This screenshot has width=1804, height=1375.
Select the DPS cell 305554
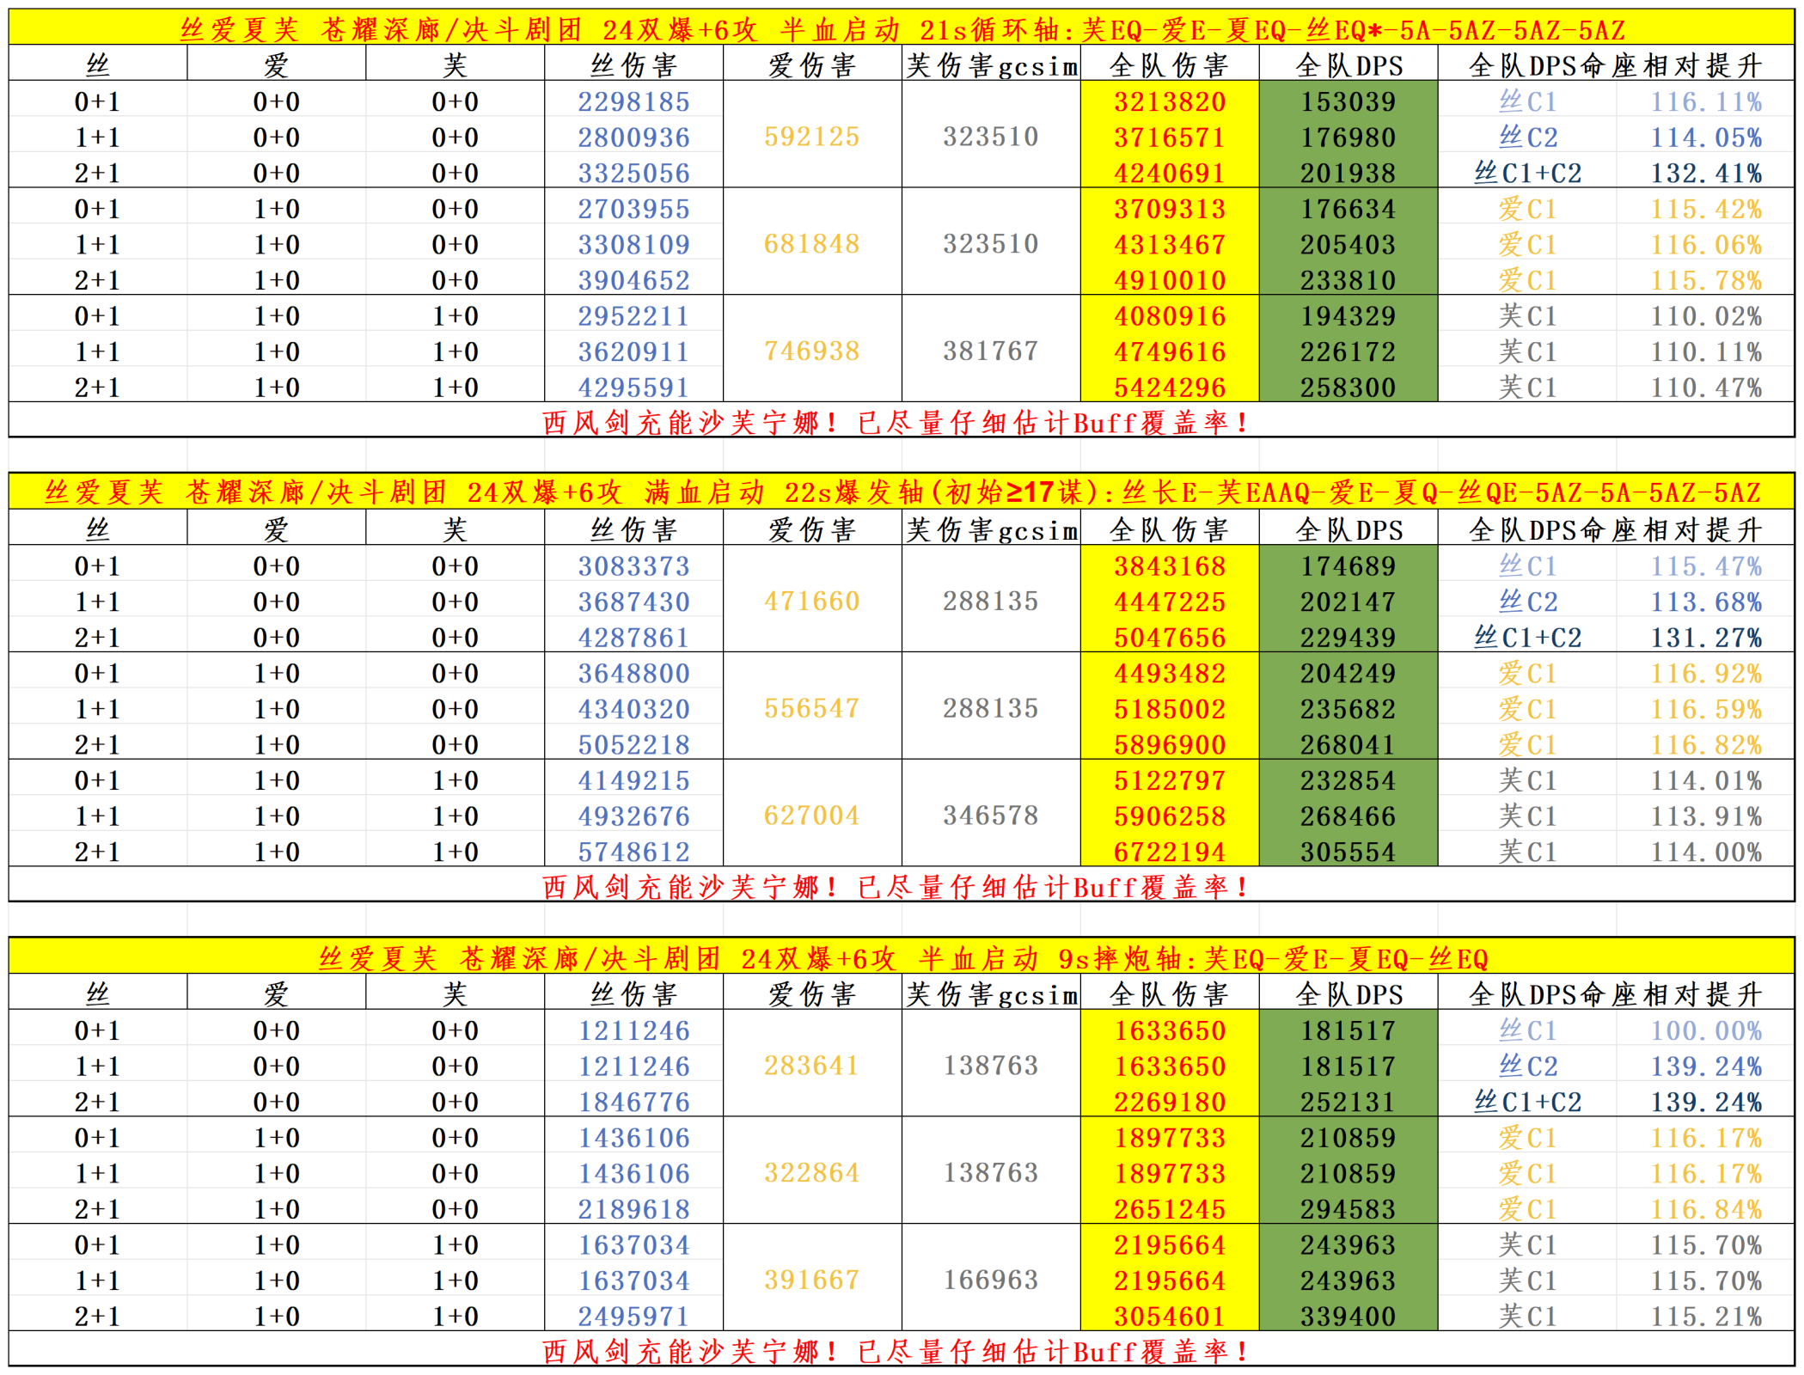[x=1348, y=852]
